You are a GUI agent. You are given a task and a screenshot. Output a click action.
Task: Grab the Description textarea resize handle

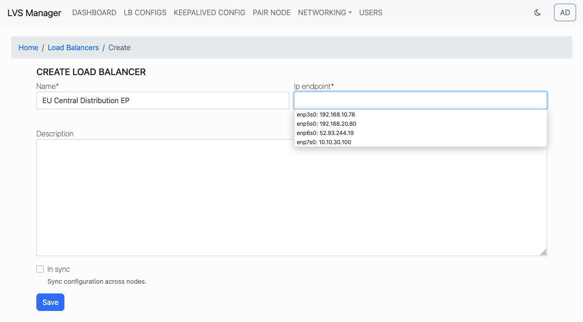coord(543,252)
